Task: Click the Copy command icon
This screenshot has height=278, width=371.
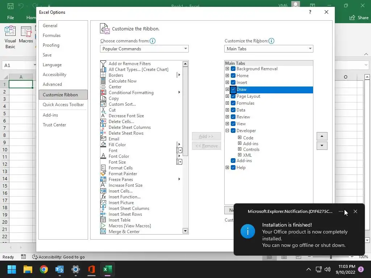Action: [103, 98]
